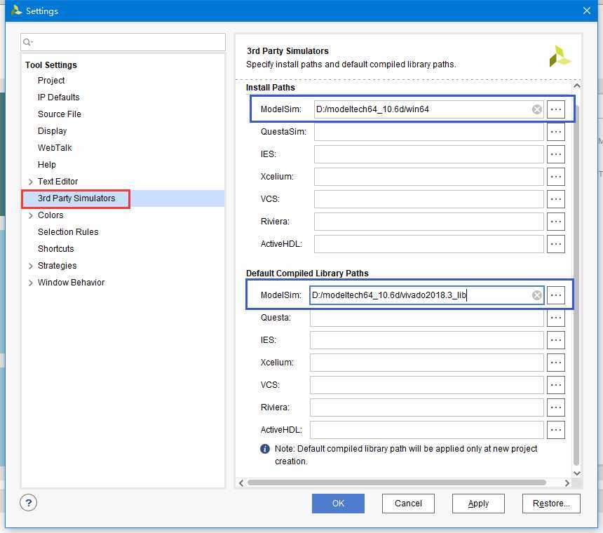This screenshot has height=533, width=603.
Task: Clear the ModelSim compiled library path field
Action: coord(537,295)
